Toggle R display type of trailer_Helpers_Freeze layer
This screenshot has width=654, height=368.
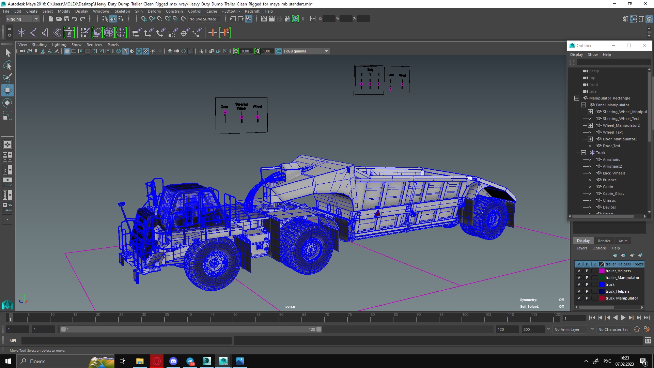594,264
